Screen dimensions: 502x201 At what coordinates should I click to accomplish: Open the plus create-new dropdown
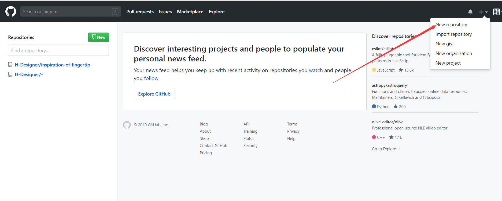click(x=483, y=12)
